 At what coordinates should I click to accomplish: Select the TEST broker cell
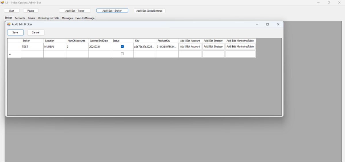click(32, 46)
